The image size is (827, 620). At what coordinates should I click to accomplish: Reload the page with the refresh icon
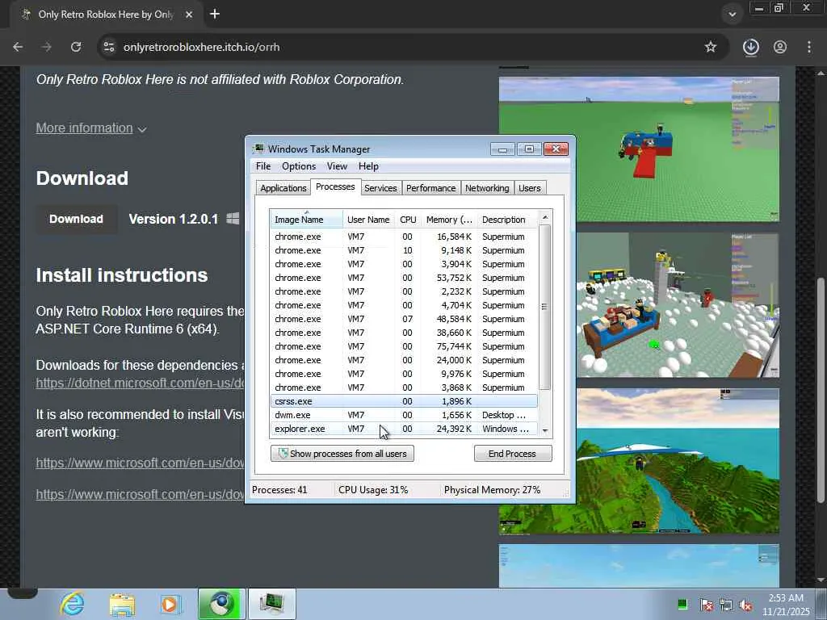coord(76,47)
